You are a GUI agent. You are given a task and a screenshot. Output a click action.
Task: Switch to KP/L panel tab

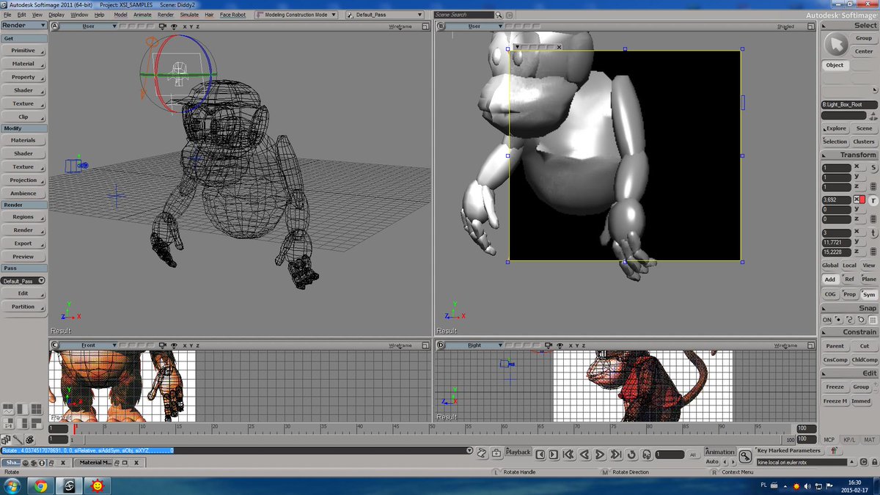point(849,440)
